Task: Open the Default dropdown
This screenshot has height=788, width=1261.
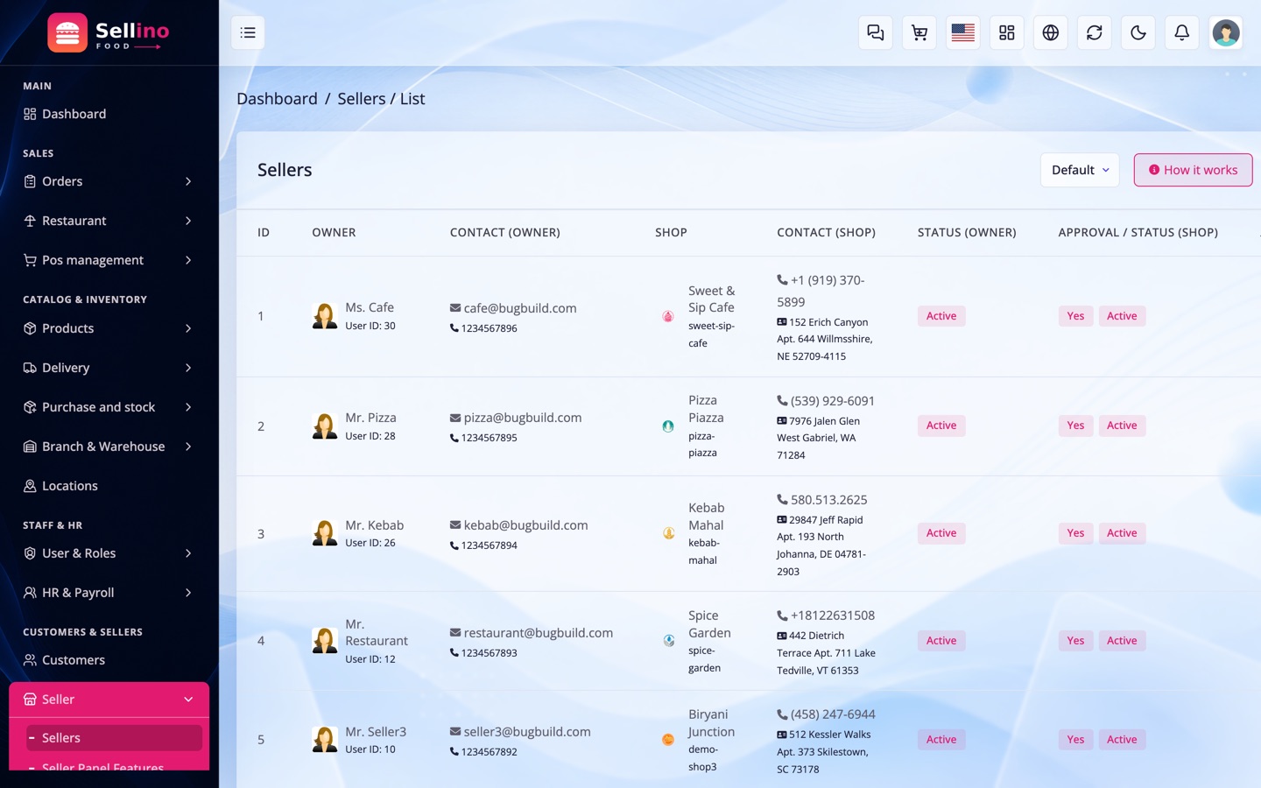Action: tap(1080, 170)
